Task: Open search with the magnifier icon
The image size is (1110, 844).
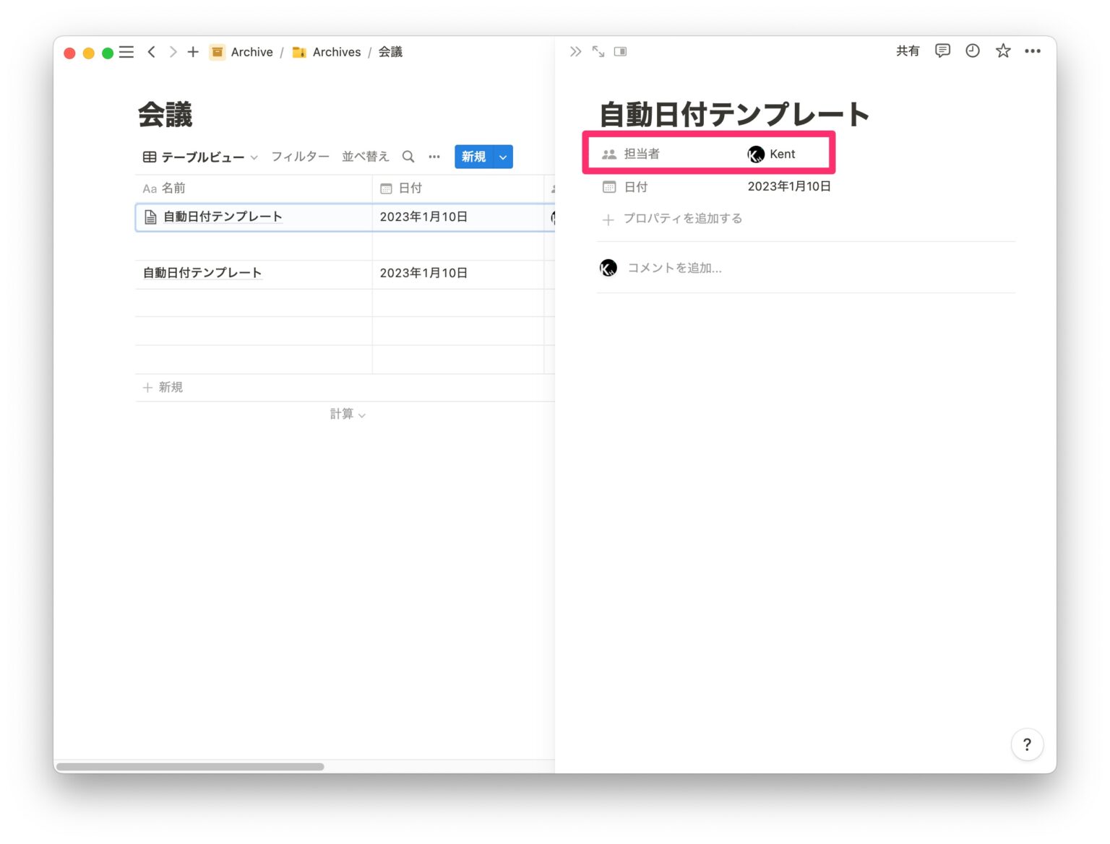Action: point(408,157)
